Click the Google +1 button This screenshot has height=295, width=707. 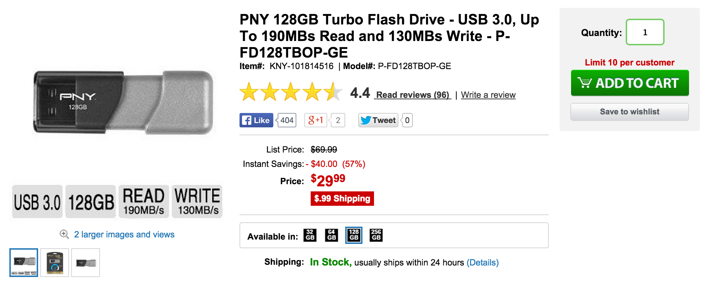(x=316, y=120)
